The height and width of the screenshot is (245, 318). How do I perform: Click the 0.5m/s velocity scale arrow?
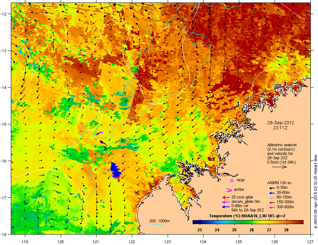coord(279,167)
